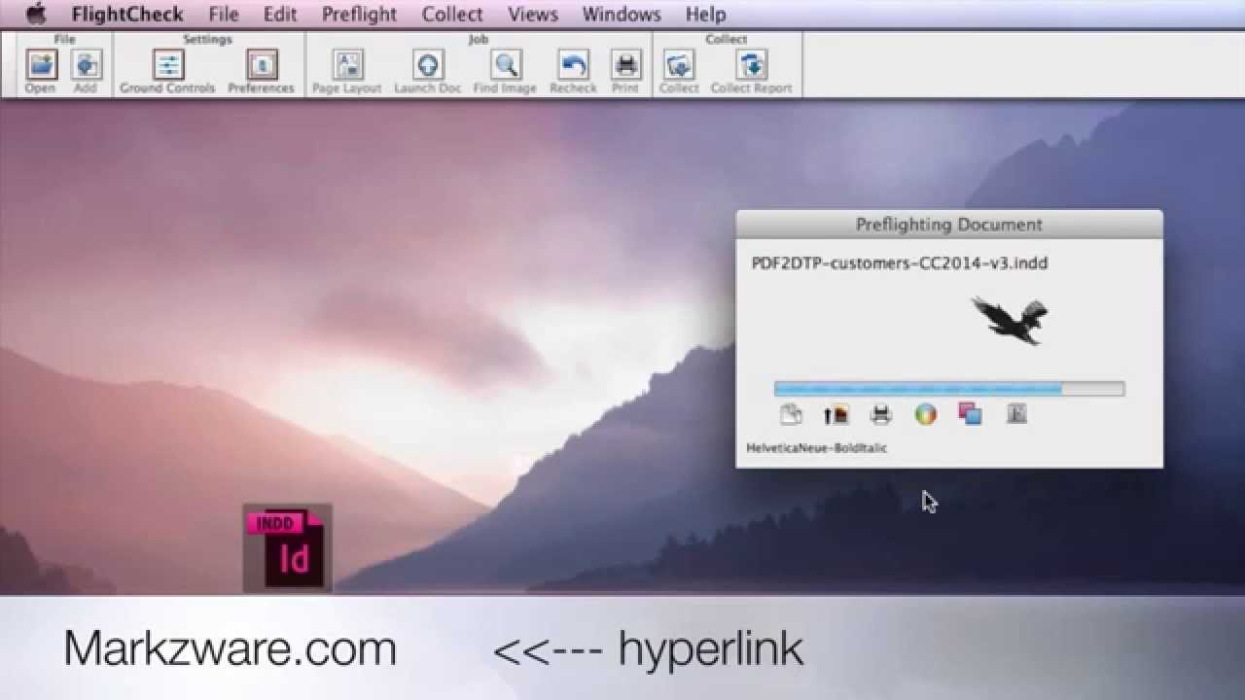This screenshot has height=700, width=1245.
Task: Click the Page Layout icon
Action: (x=347, y=65)
